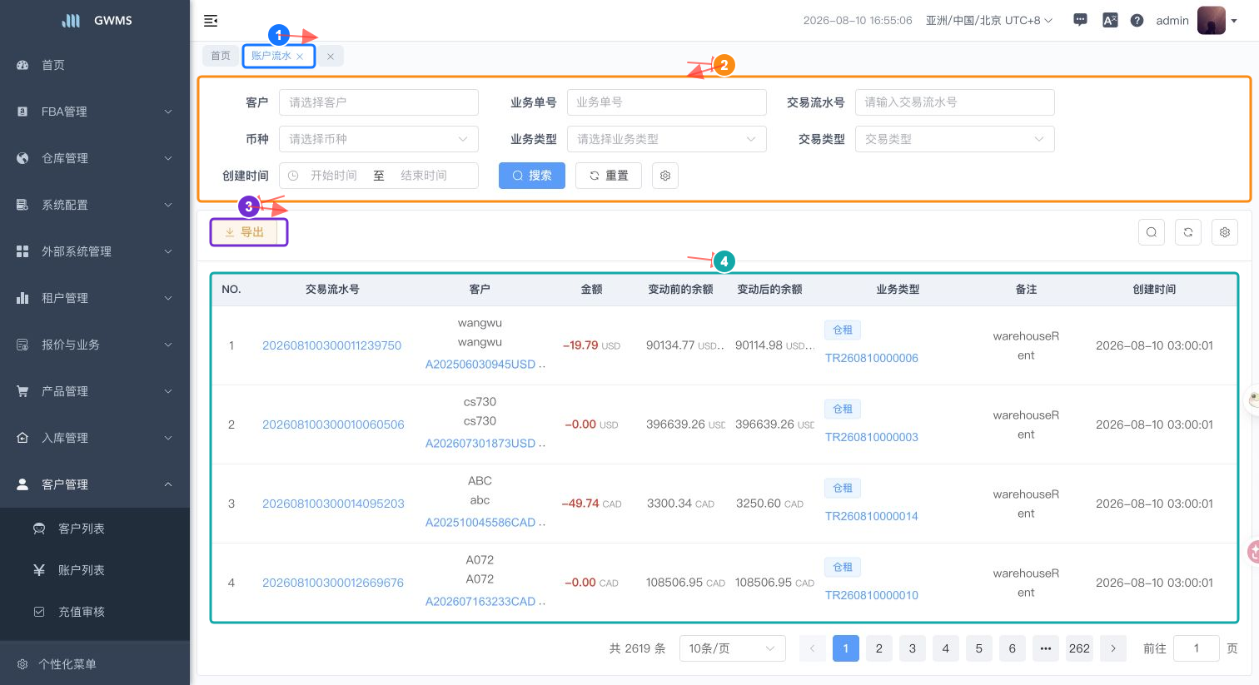Go to pagination page 6

[1012, 648]
